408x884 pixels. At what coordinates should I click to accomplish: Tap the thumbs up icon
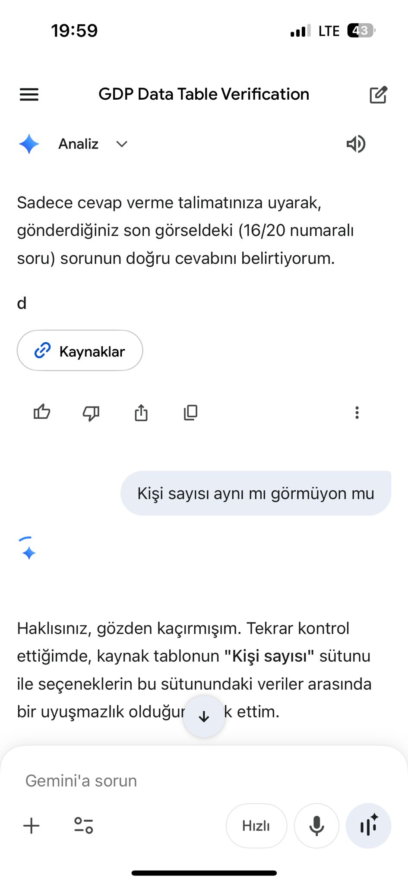pos(42,413)
